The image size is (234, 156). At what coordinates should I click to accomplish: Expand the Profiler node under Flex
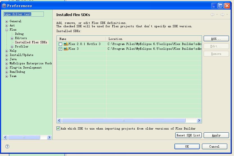(12, 47)
